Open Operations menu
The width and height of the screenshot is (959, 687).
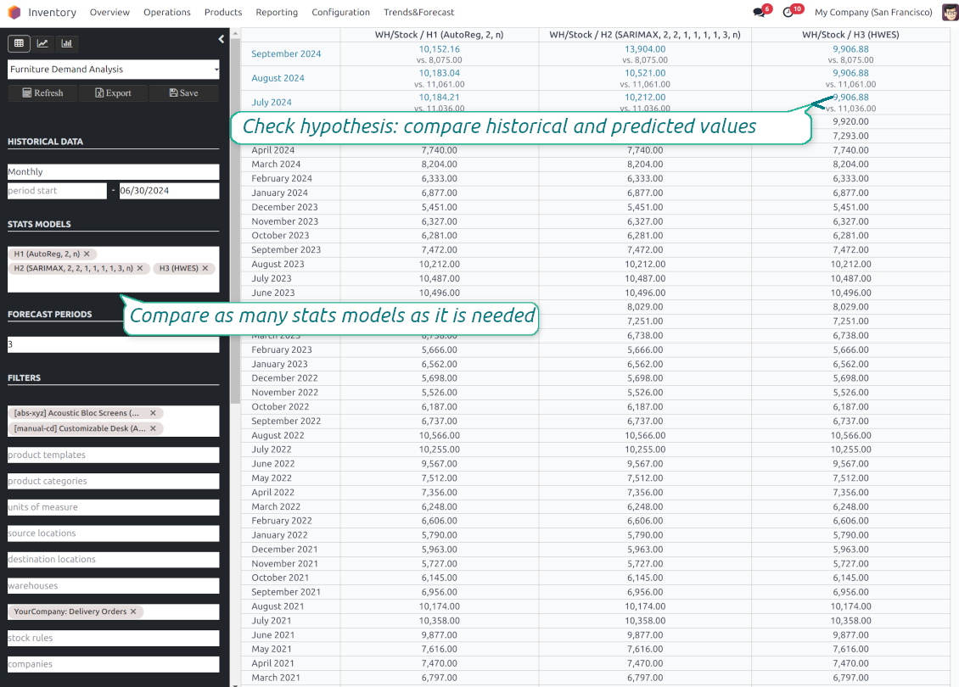coord(167,12)
